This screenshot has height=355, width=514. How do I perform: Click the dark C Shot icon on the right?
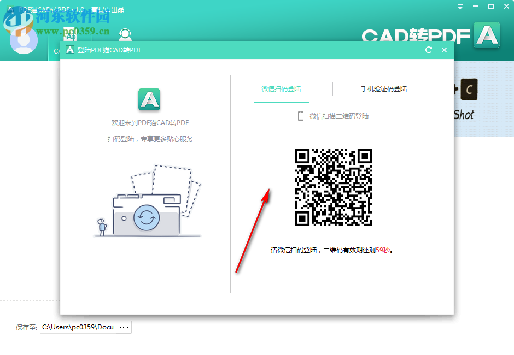[x=469, y=89]
